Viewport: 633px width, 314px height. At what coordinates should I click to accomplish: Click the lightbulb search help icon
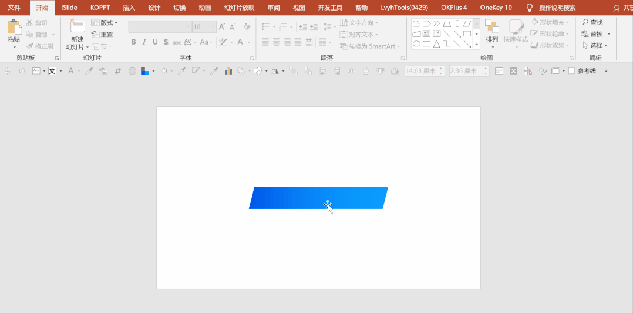pyautogui.click(x=530, y=8)
